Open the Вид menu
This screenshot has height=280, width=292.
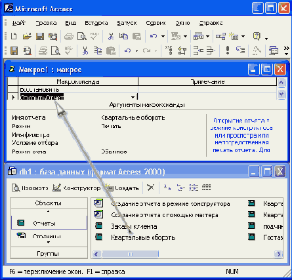tap(71, 23)
